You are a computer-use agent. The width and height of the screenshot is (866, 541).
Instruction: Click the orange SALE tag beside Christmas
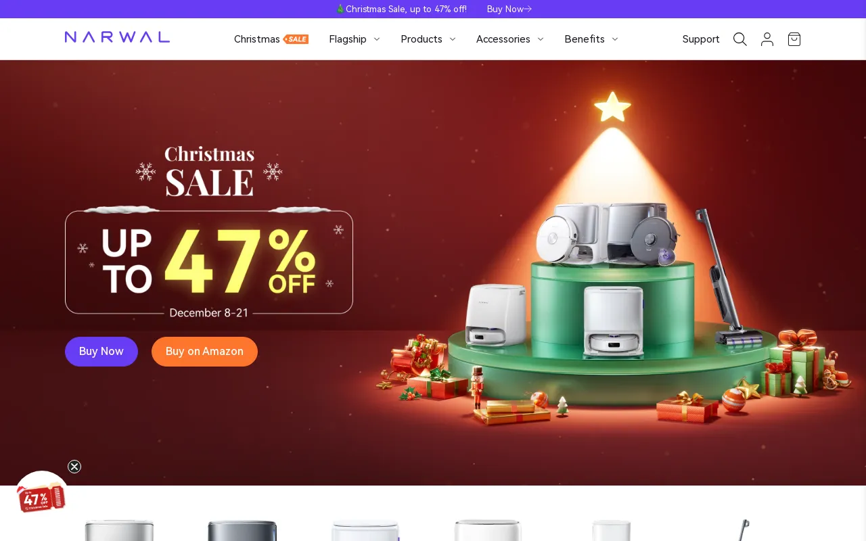tap(296, 39)
